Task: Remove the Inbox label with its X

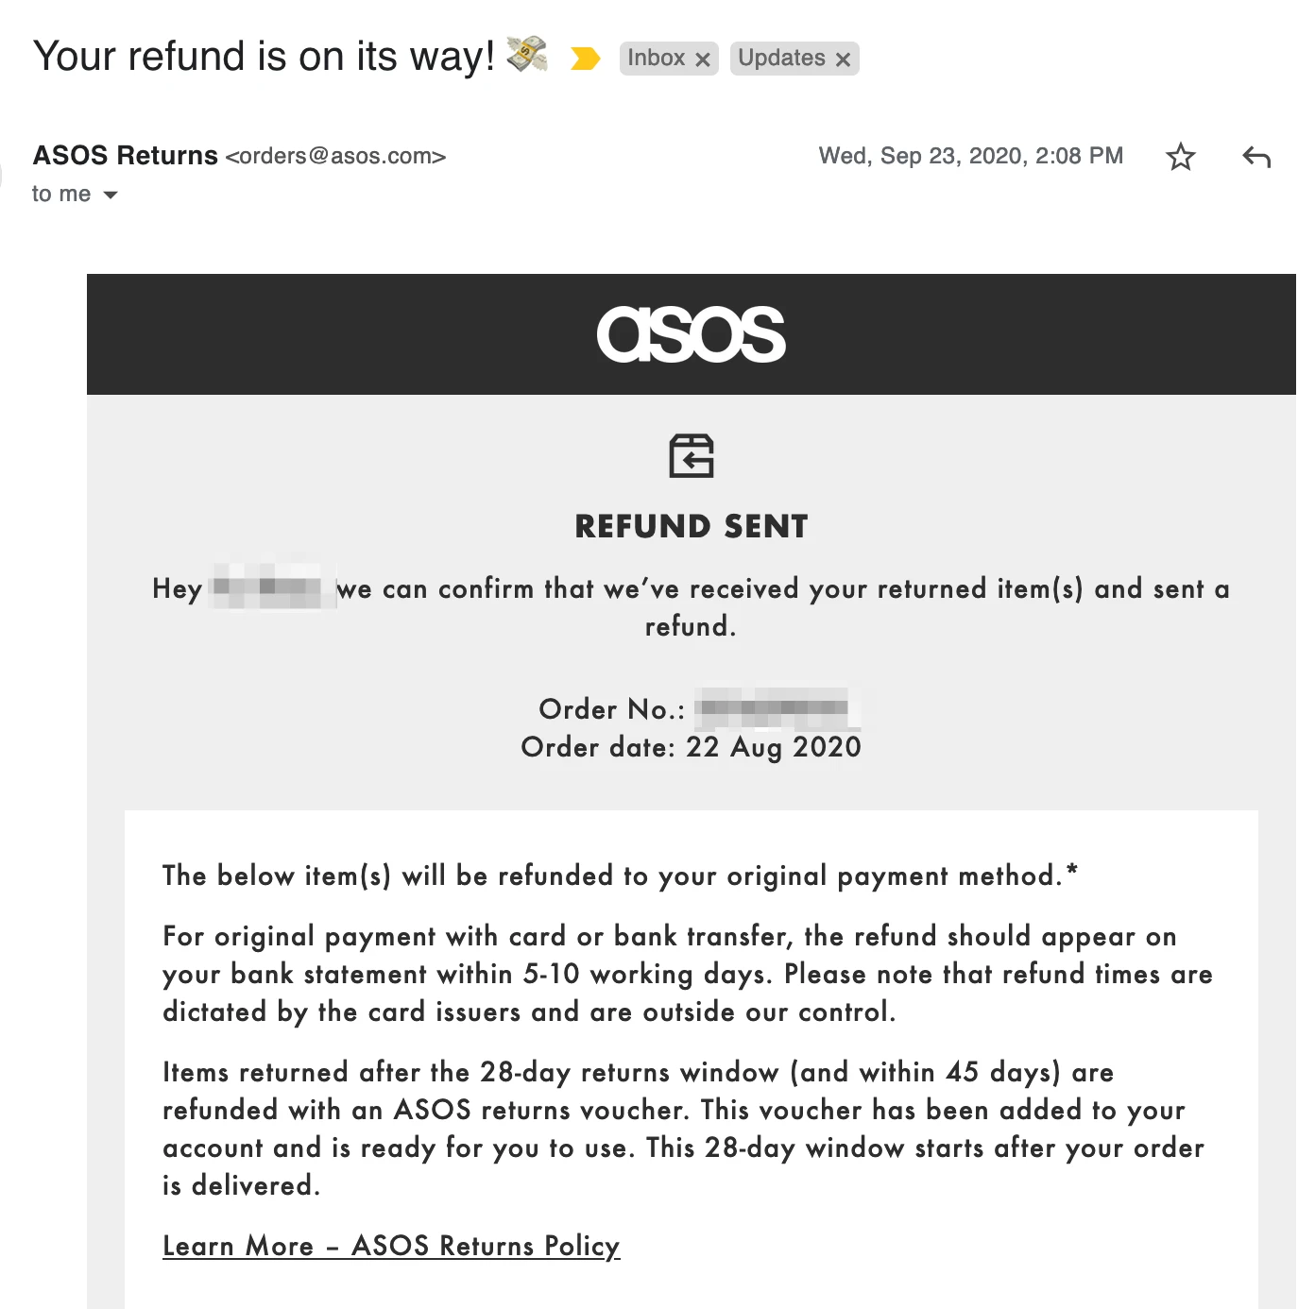Action: coord(703,59)
